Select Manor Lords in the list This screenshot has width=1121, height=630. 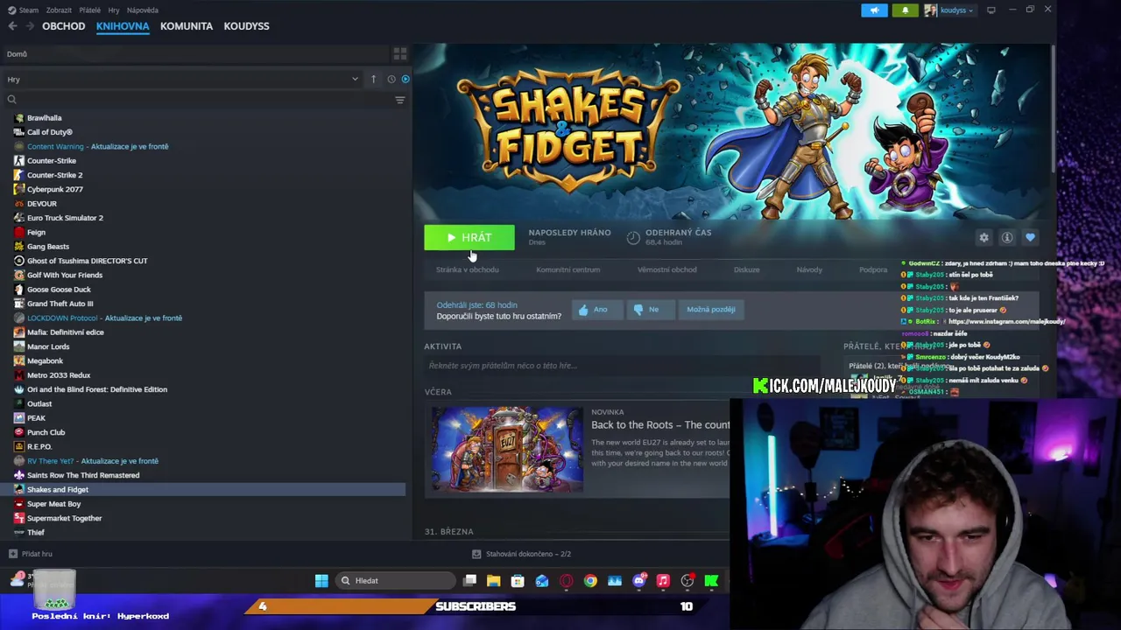pyautogui.click(x=48, y=346)
